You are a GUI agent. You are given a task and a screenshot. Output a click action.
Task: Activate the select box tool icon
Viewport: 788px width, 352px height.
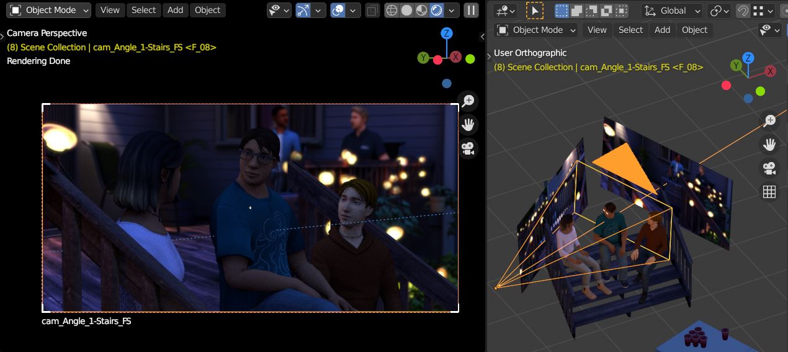[534, 11]
